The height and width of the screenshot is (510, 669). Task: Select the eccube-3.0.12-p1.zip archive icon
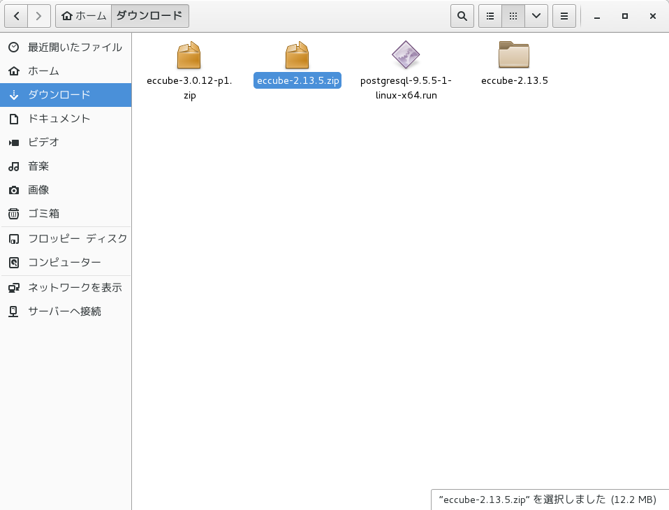[189, 54]
